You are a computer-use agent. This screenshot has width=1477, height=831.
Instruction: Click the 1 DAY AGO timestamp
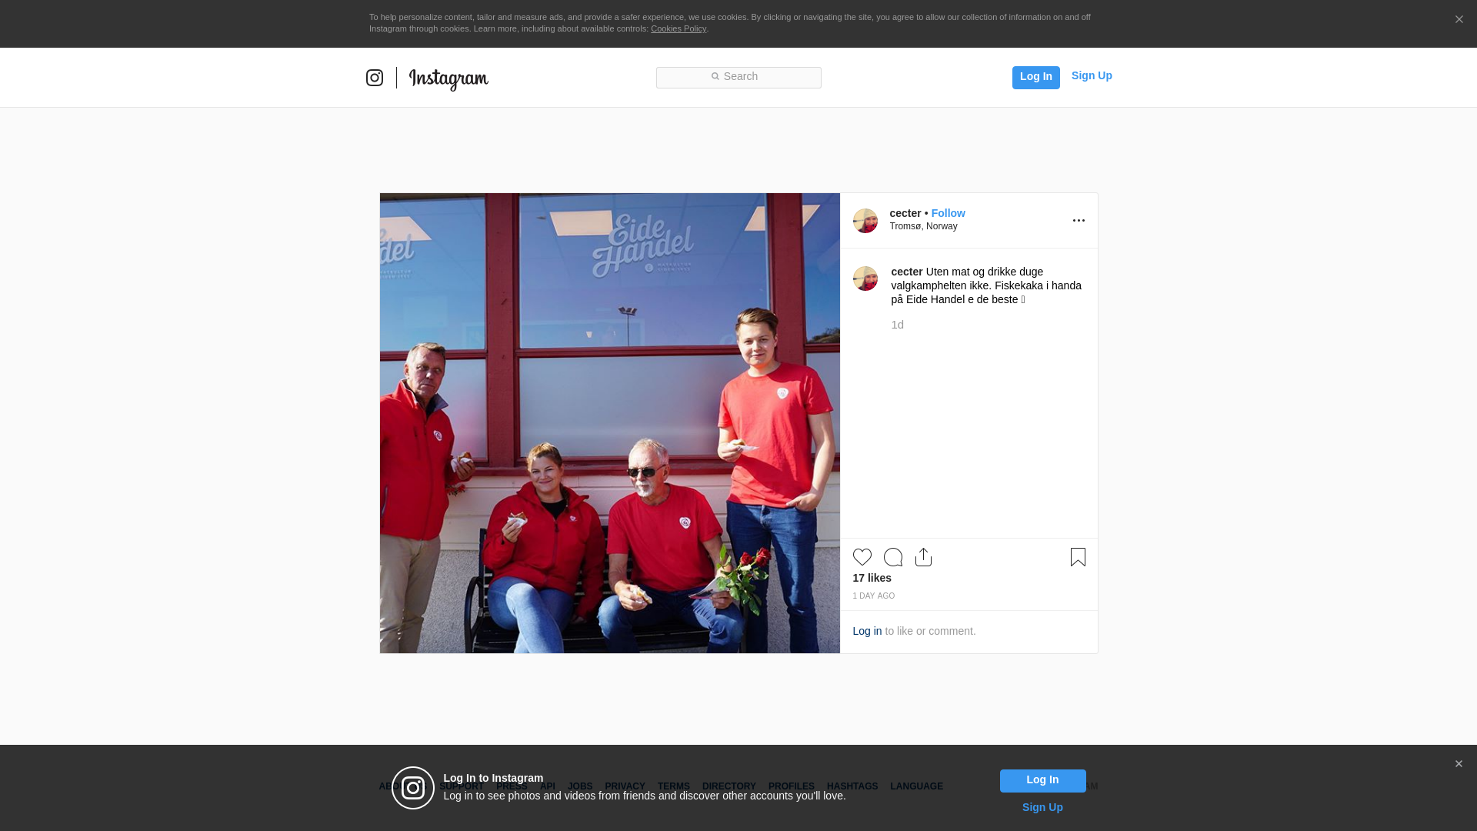tap(874, 596)
